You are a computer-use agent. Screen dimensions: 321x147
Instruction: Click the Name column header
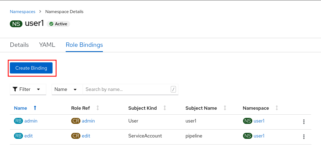coord(21,108)
